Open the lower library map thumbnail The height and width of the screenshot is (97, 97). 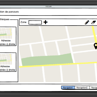[6, 59]
